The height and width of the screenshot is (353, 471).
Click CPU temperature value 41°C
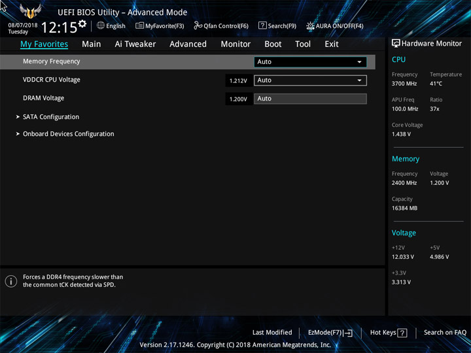tap(436, 84)
